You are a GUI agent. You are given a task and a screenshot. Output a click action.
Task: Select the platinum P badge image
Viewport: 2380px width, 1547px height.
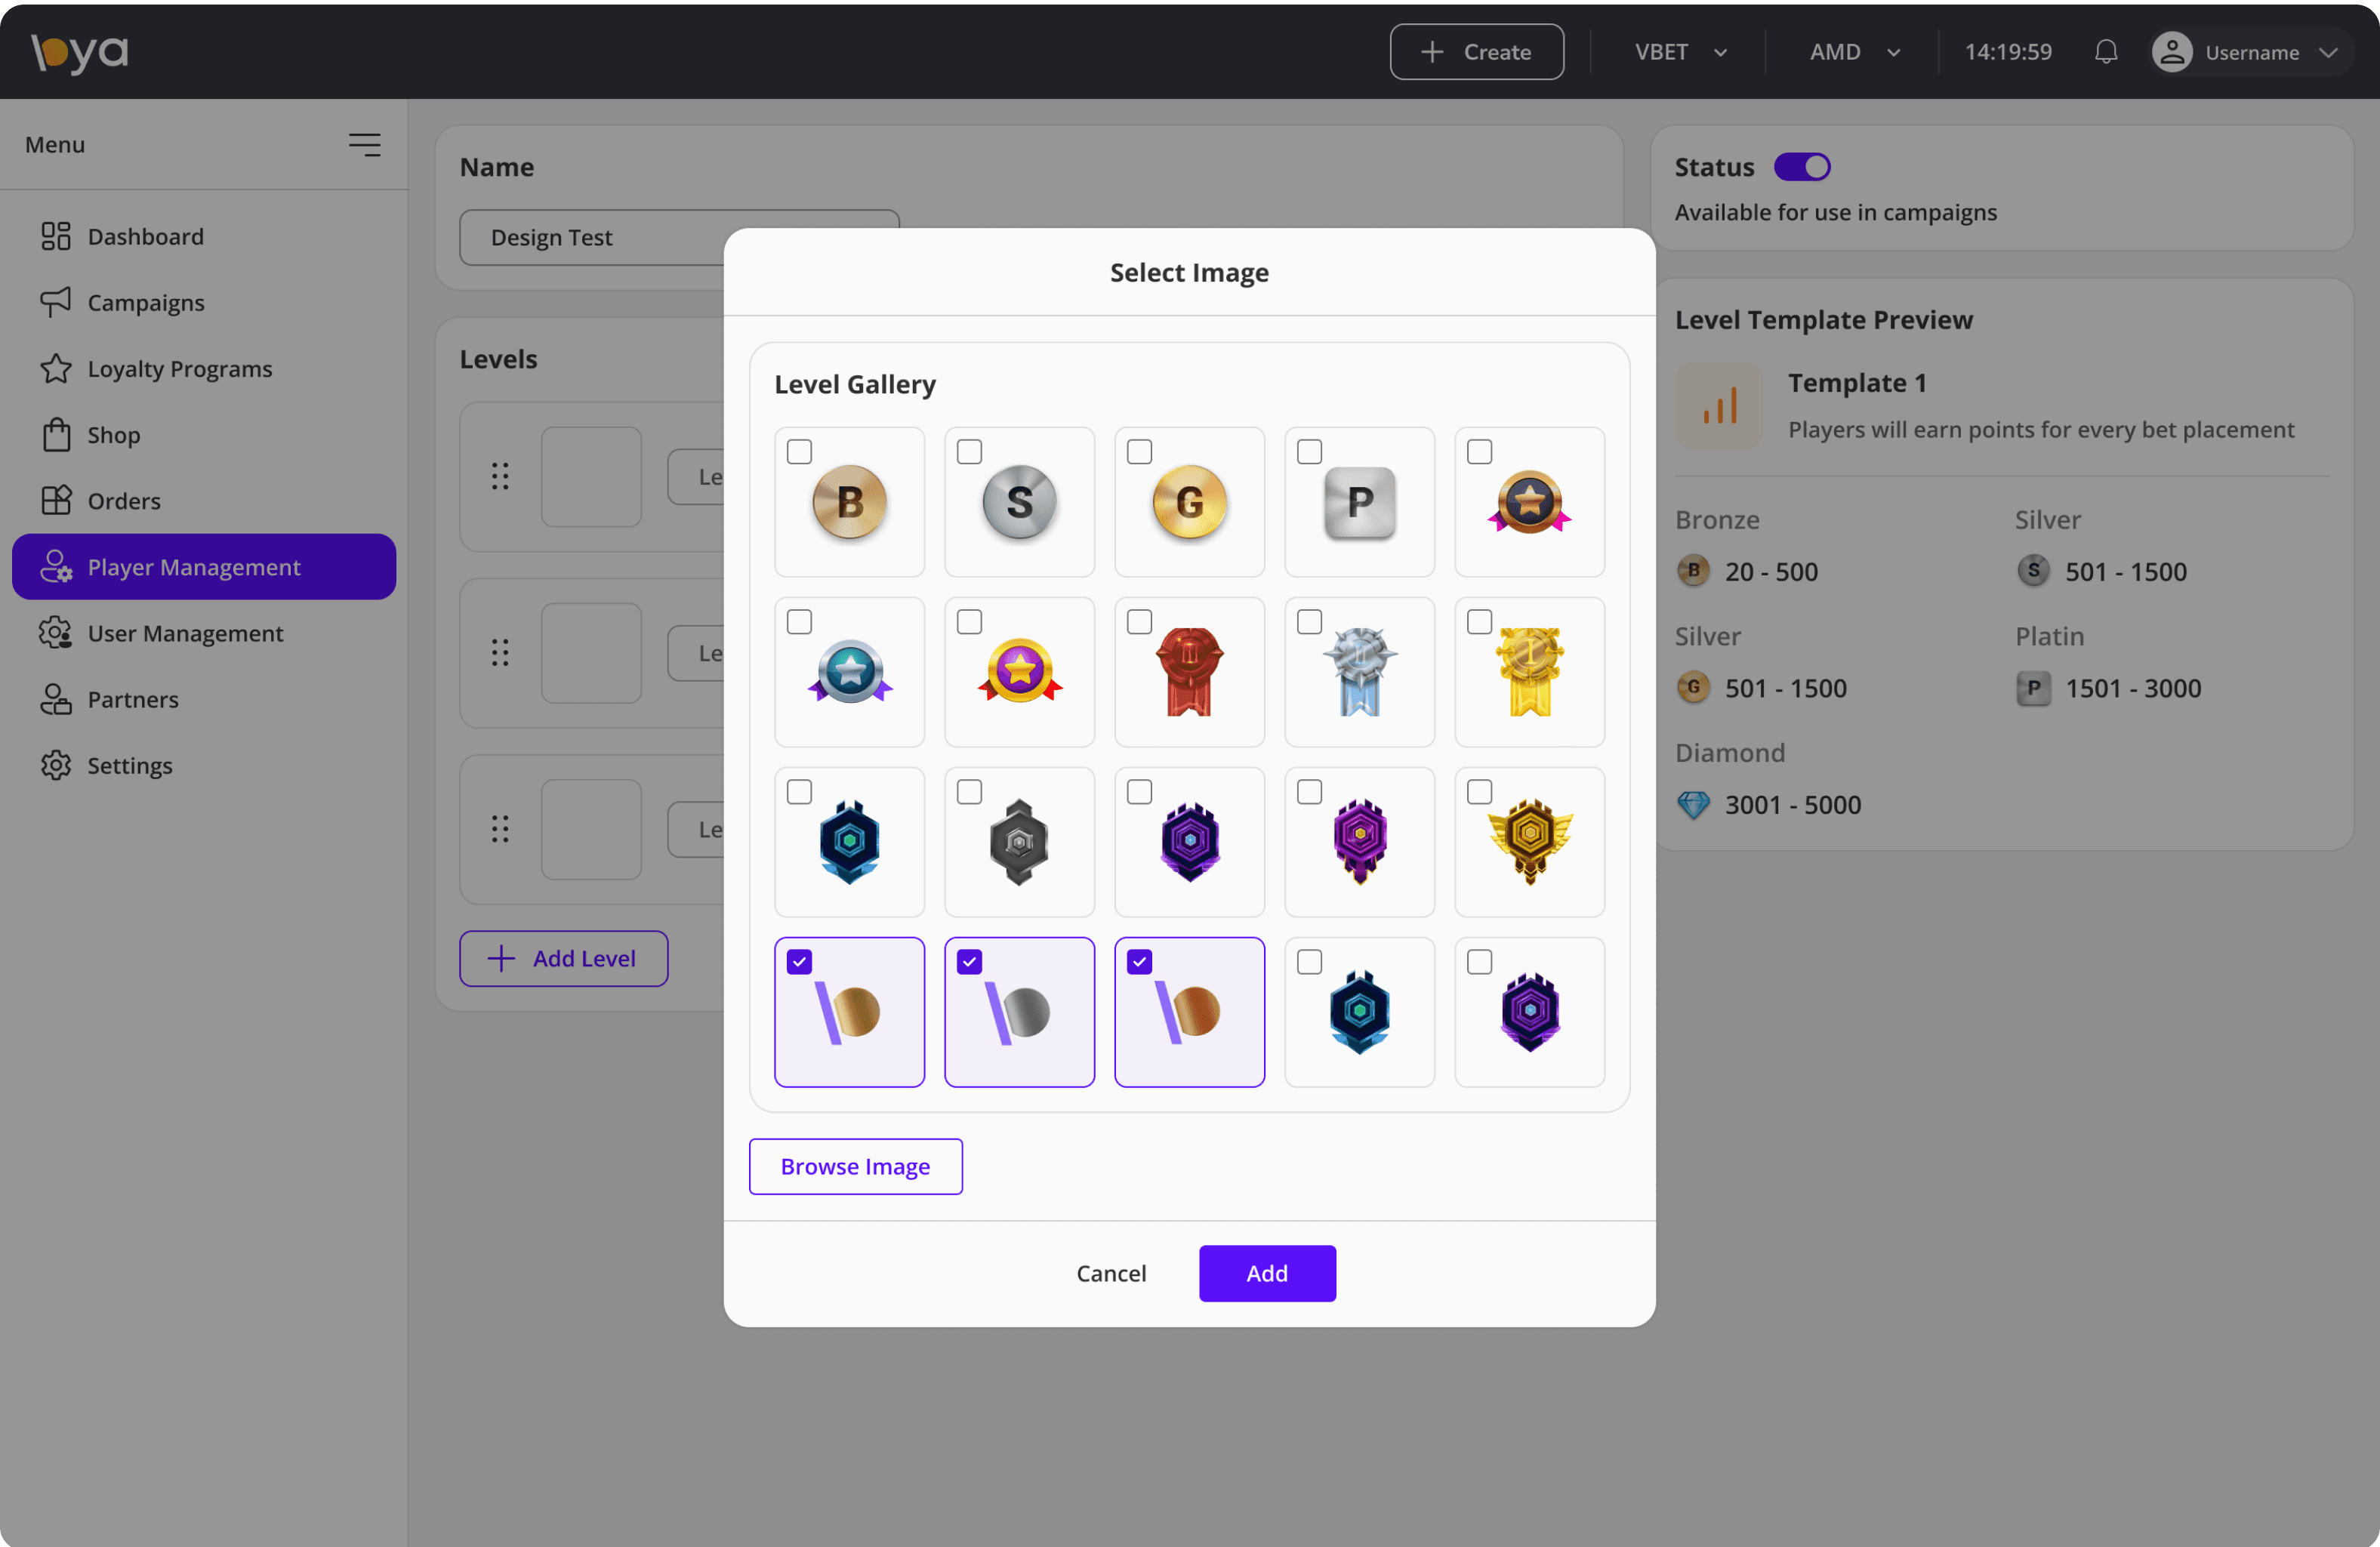pos(1359,502)
